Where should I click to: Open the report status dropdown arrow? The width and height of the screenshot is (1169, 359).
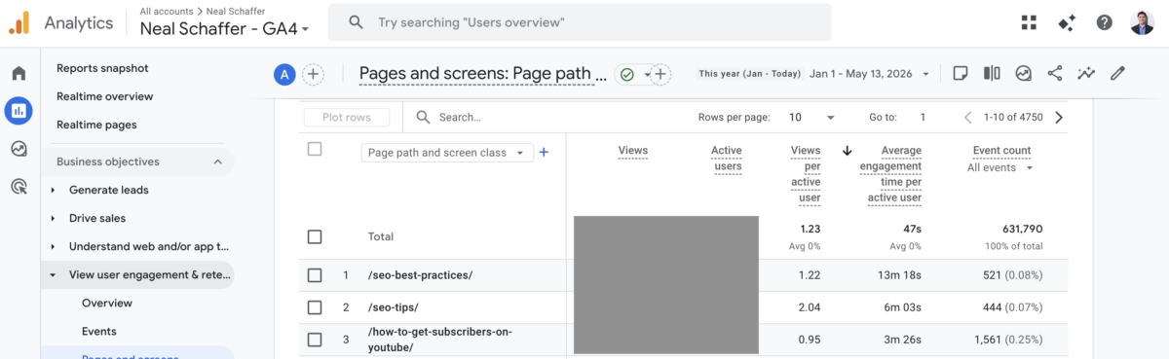647,75
